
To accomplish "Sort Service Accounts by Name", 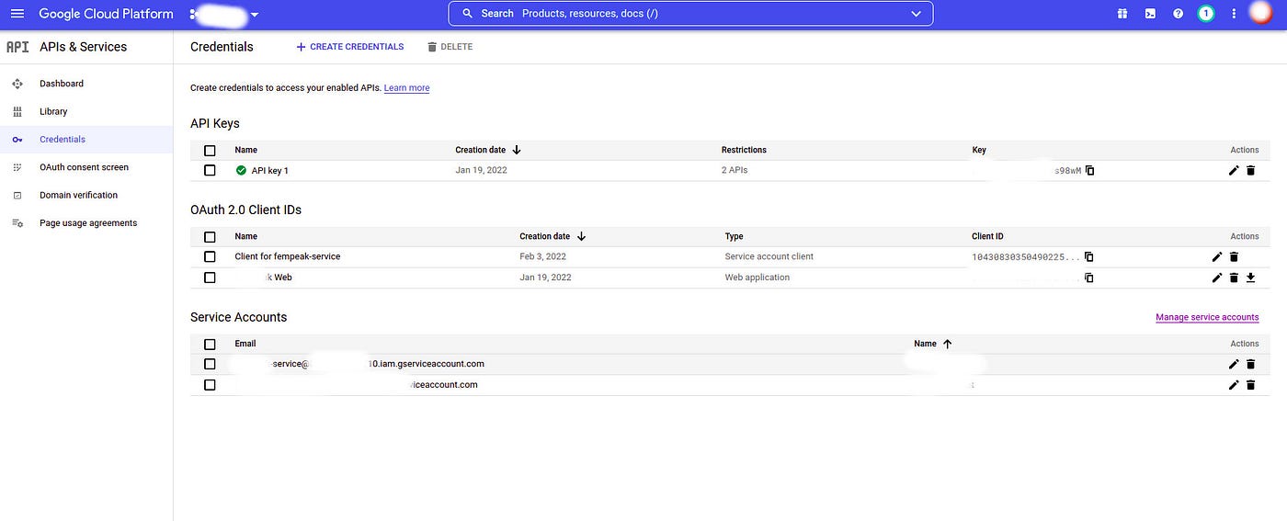I will [933, 344].
